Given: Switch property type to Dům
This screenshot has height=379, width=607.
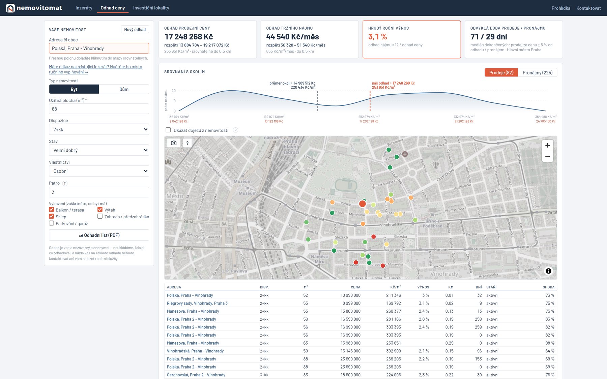Looking at the screenshot, I should coord(124,89).
